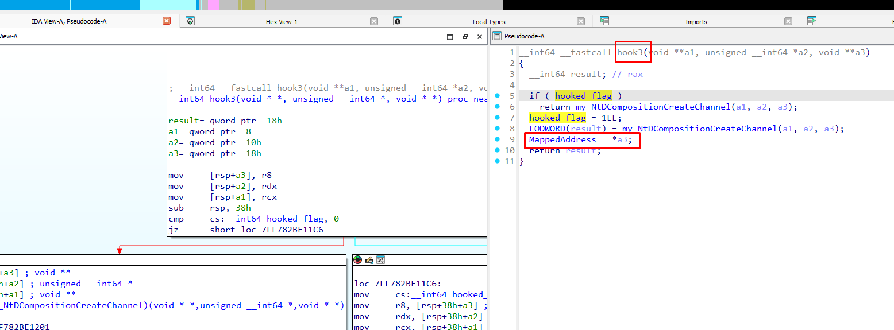
Task: Click LODWORD macro on line 8
Action: 547,129
